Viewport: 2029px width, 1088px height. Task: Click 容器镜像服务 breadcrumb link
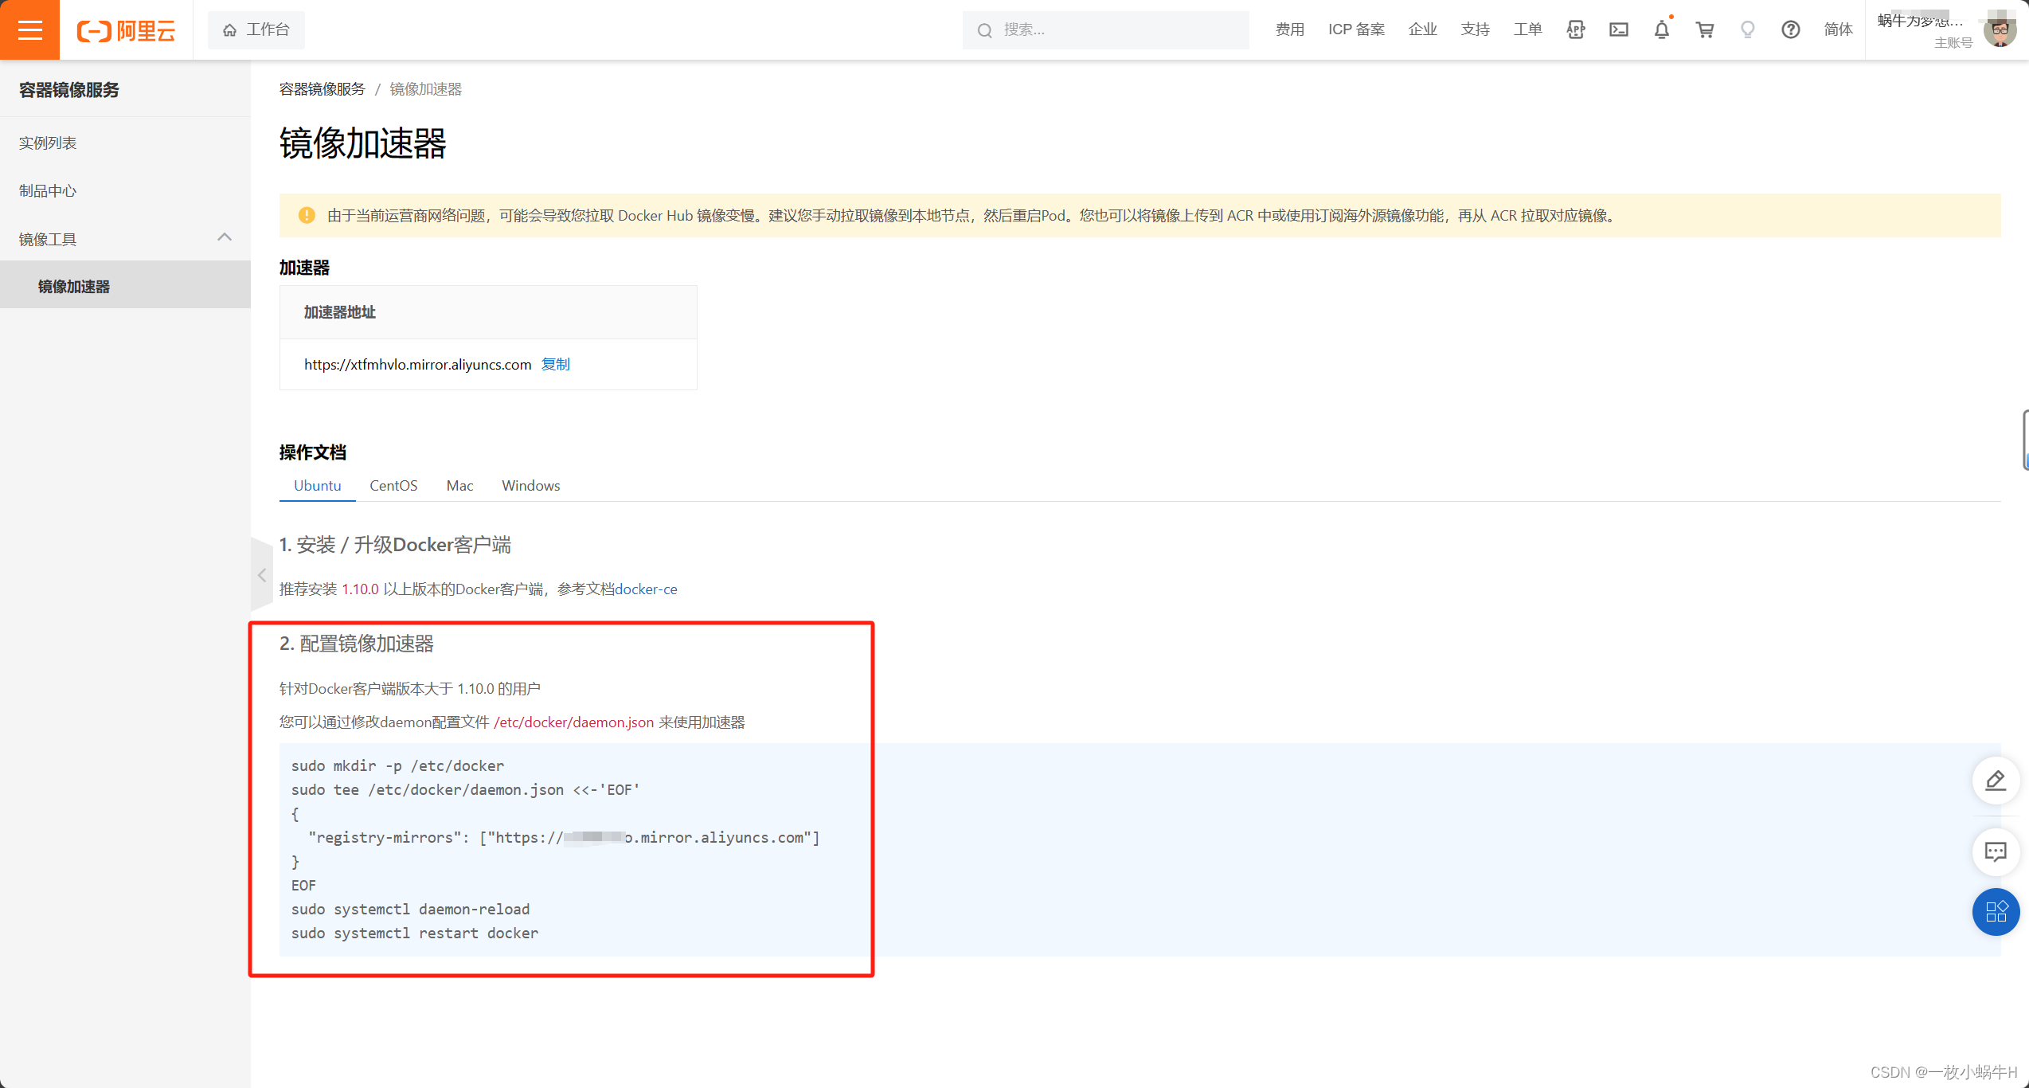[322, 89]
